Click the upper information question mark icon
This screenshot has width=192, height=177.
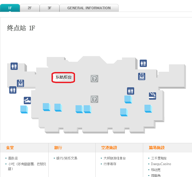click(94, 79)
